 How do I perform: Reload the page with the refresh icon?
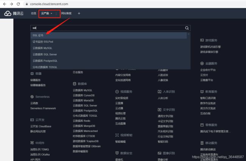click(18, 4)
